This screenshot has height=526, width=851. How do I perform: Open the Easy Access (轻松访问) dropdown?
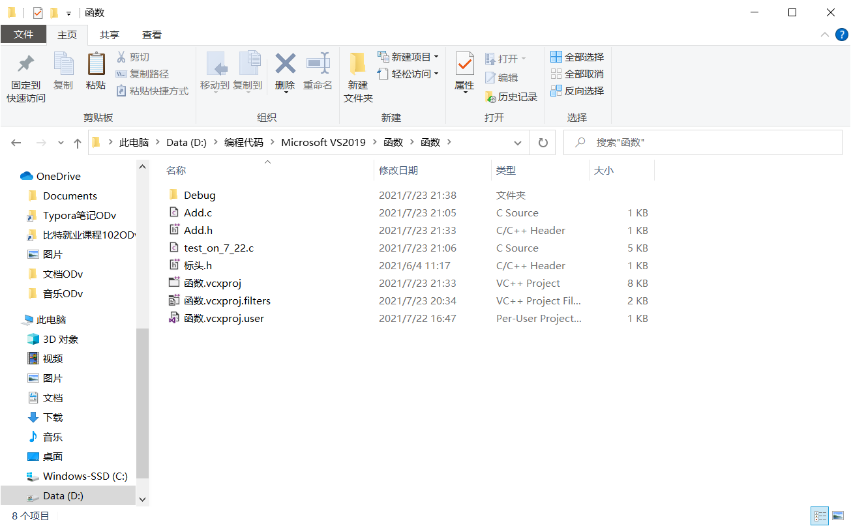[x=408, y=74]
